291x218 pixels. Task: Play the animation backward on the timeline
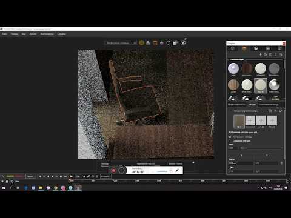click(48, 176)
